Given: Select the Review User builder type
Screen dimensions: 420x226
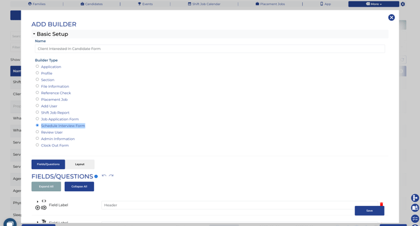Looking at the screenshot, I should point(37,132).
